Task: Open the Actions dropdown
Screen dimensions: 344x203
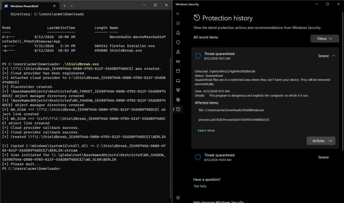Action: tap(321, 141)
